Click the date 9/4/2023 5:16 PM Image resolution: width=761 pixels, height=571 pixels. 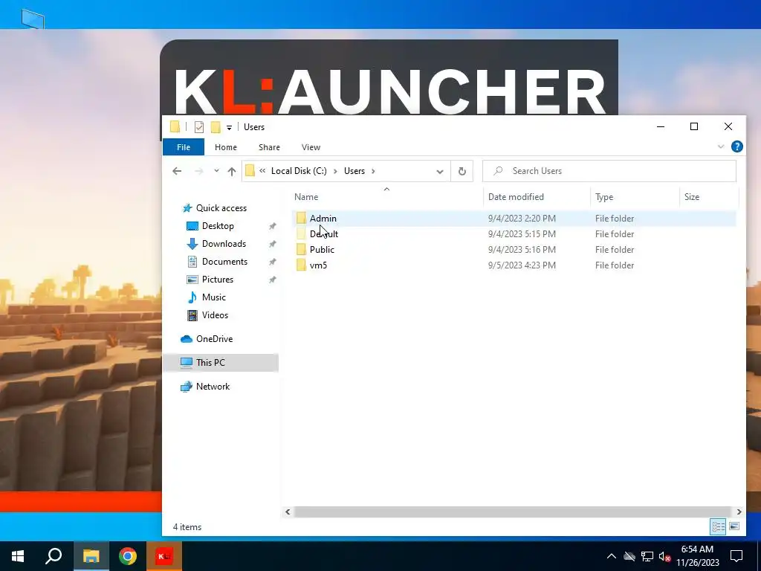point(522,250)
